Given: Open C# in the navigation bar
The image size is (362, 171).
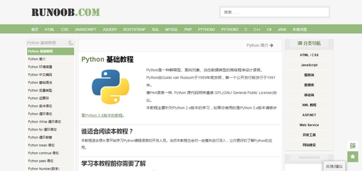Looking at the screenshot, I should tap(269, 29).
